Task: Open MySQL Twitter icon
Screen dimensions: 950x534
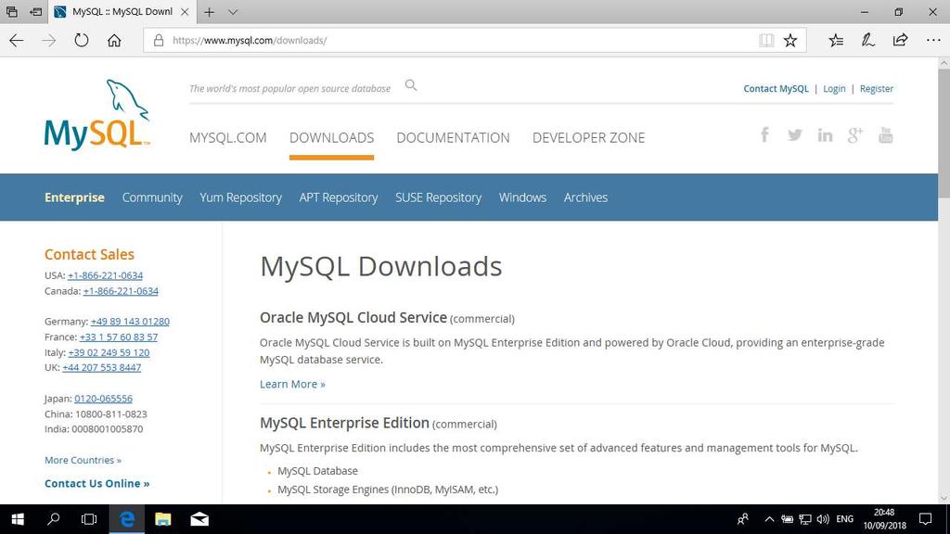Action: [795, 135]
